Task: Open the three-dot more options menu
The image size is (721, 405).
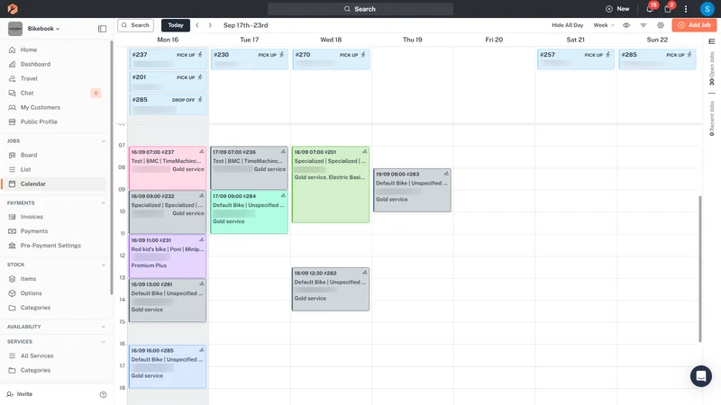Action: (686, 9)
